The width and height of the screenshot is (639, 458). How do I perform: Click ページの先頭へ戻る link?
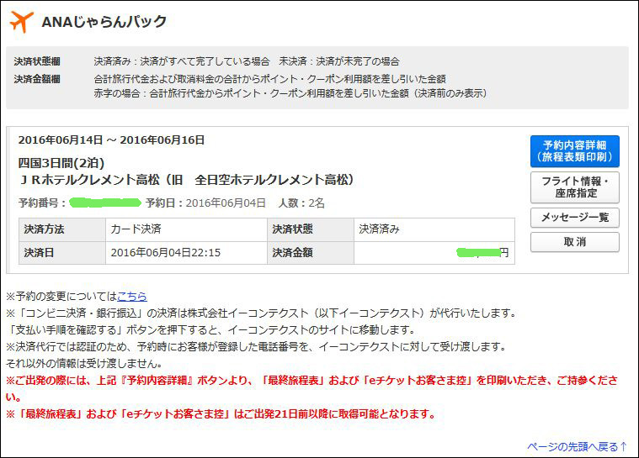[x=577, y=446]
